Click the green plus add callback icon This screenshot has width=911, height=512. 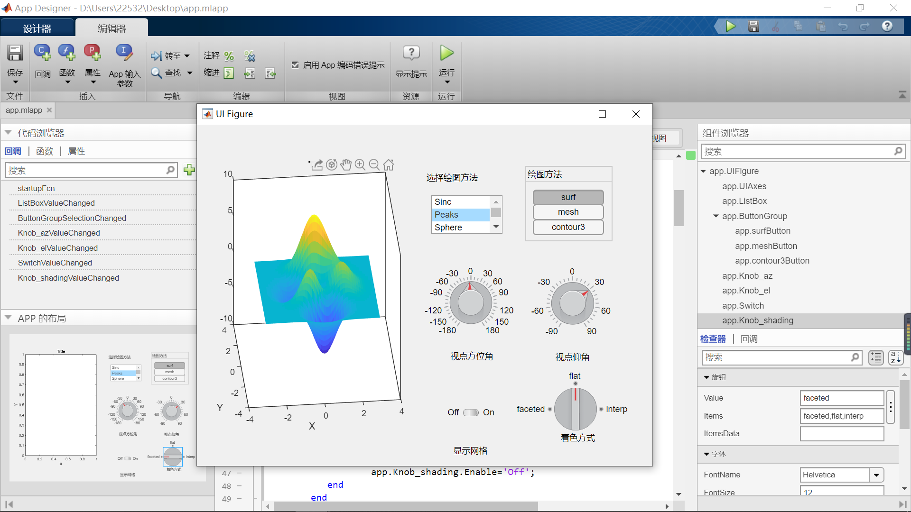pos(189,170)
